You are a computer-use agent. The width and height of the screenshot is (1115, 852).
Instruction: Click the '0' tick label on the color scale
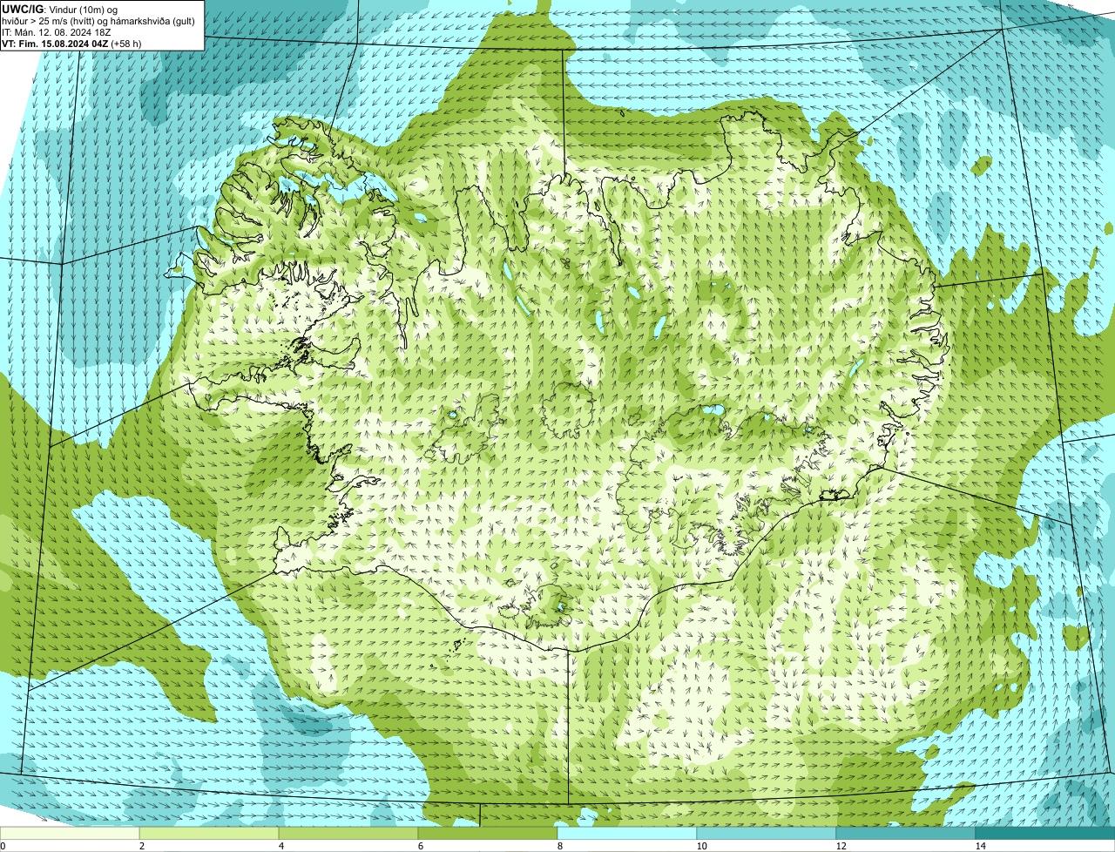(x=3, y=846)
